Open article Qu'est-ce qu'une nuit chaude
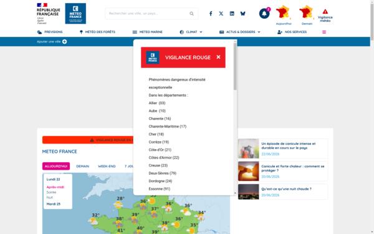This screenshot has height=234, width=374. coord(286,189)
